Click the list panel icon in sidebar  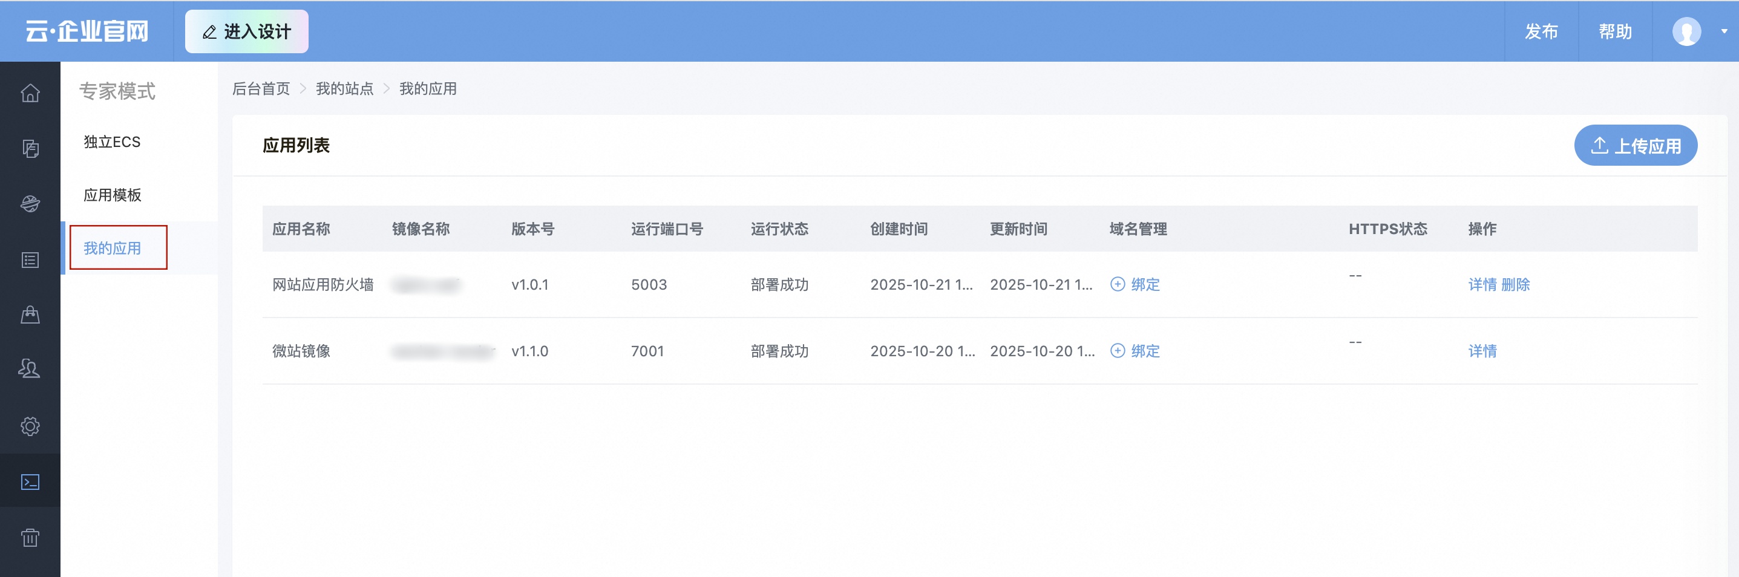tap(30, 260)
